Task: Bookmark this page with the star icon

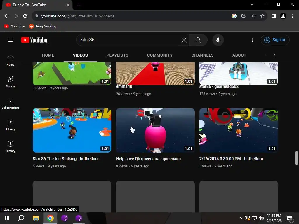Action: pyautogui.click(x=262, y=16)
